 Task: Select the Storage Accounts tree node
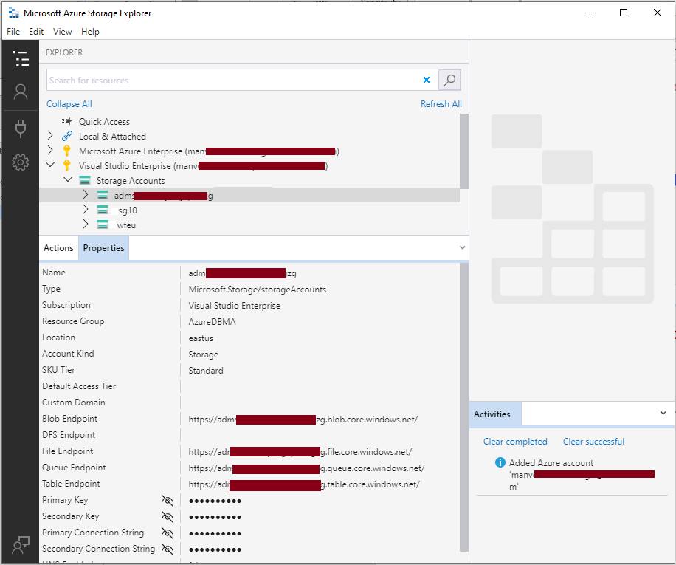click(x=131, y=181)
